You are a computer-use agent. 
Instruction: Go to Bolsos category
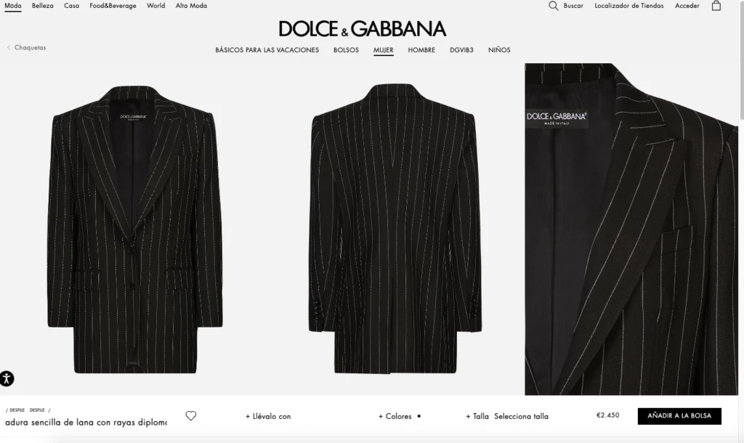tap(346, 50)
